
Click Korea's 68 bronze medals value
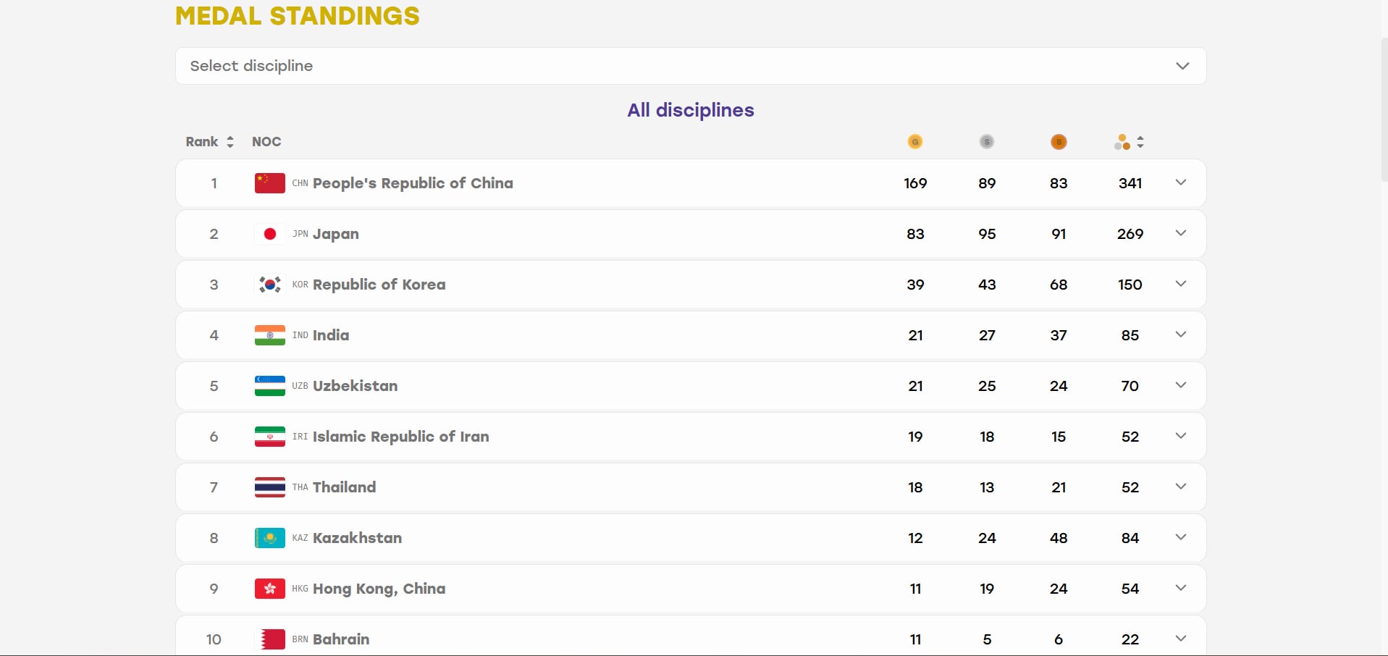(x=1059, y=285)
